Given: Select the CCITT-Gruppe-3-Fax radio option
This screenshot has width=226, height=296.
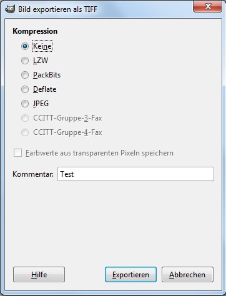Looking at the screenshot, I should pos(25,118).
